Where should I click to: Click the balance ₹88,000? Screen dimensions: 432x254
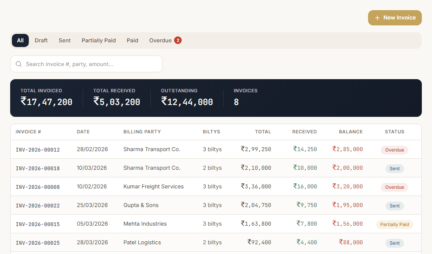click(x=351, y=243)
